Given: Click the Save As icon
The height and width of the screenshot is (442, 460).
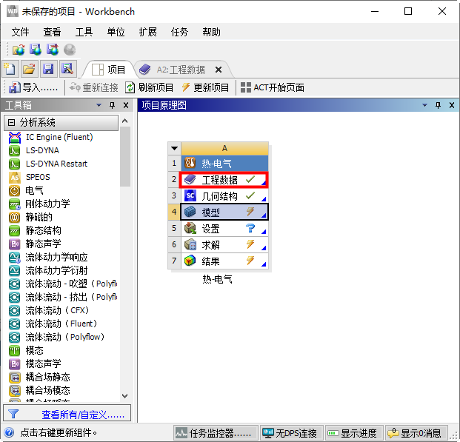Looking at the screenshot, I should click(x=67, y=69).
